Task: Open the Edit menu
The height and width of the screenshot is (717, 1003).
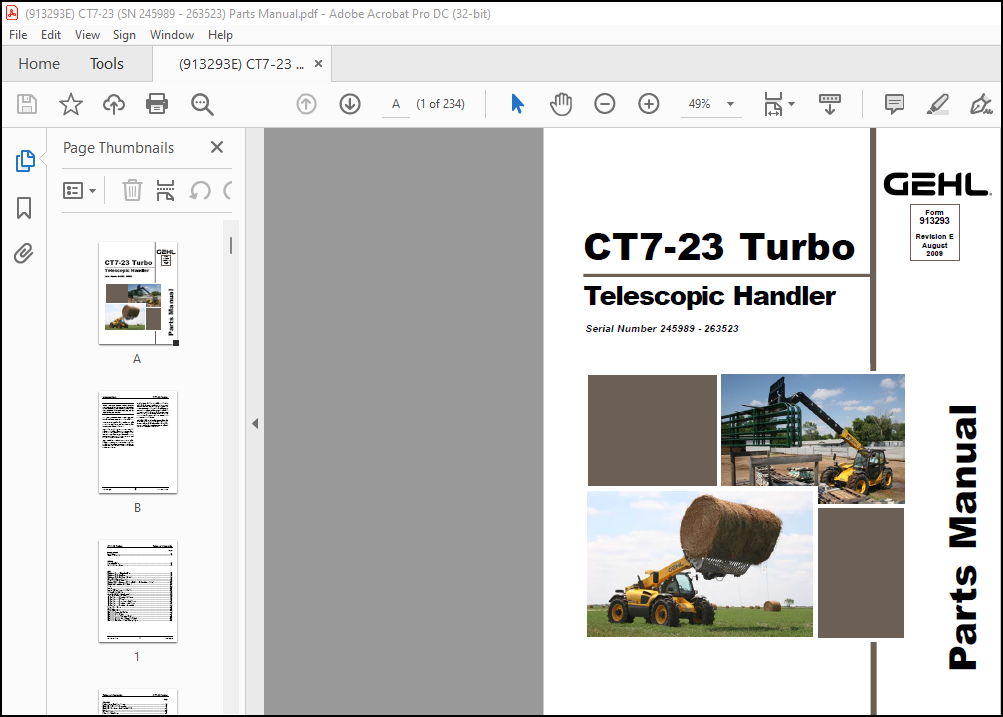Action: (x=51, y=35)
